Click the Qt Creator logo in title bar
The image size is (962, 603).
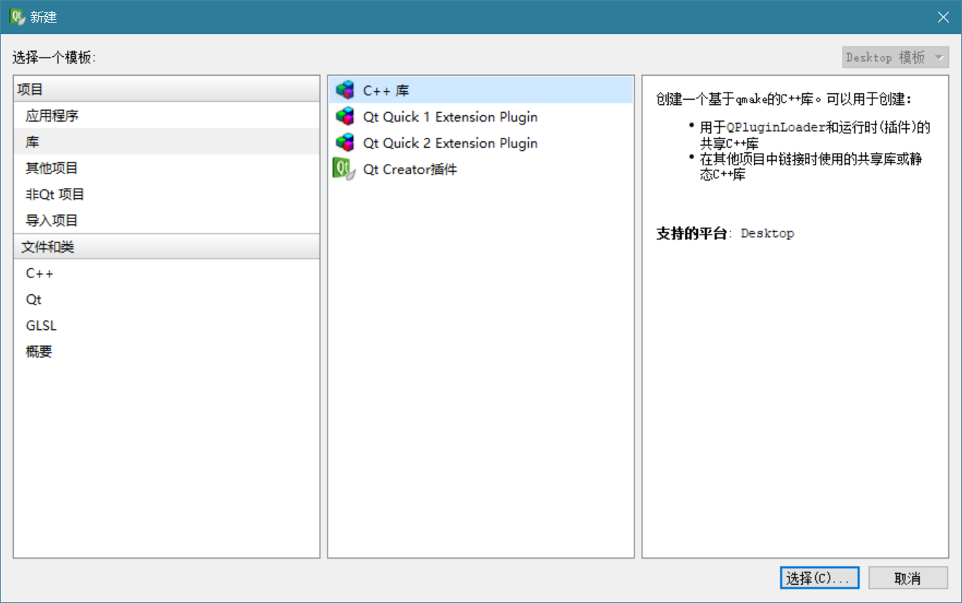17,17
